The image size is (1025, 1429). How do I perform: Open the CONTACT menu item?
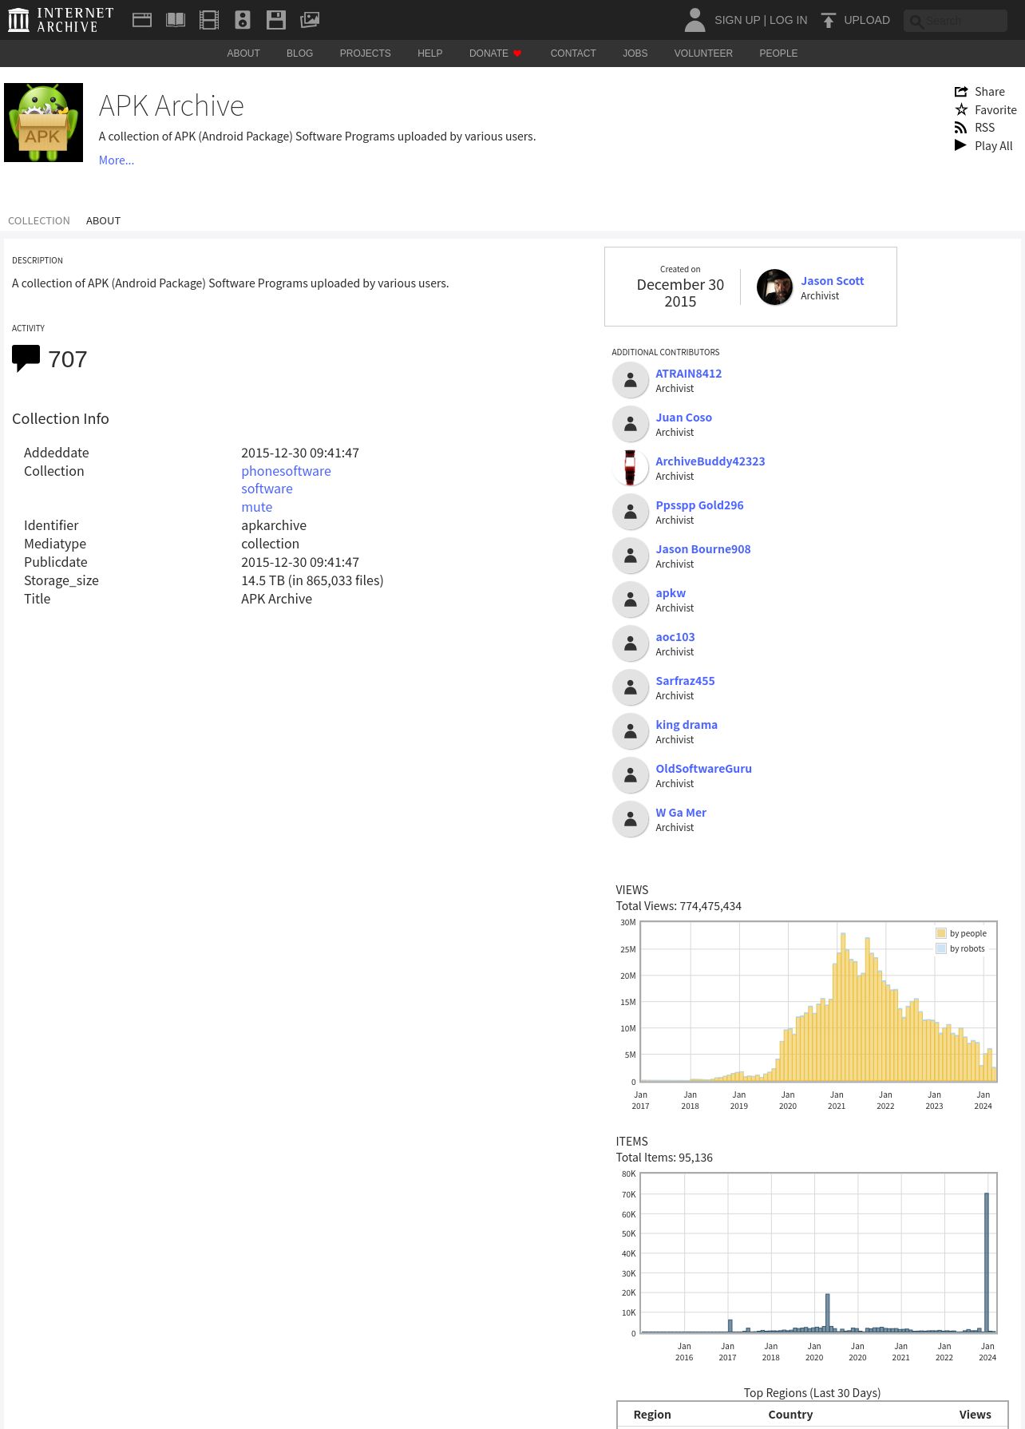(573, 53)
